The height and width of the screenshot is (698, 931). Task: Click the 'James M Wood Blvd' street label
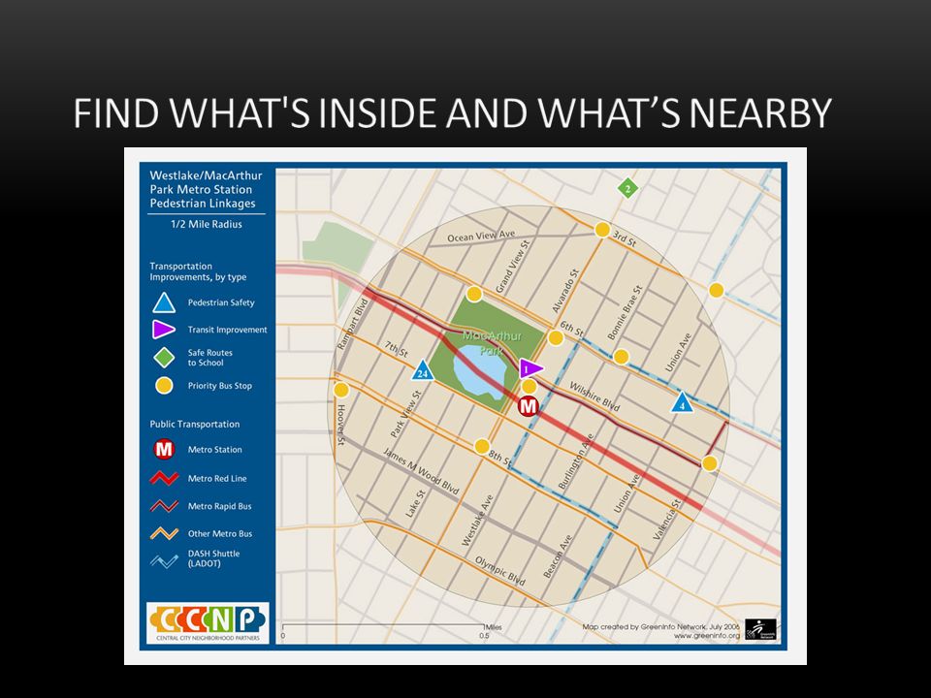point(421,471)
